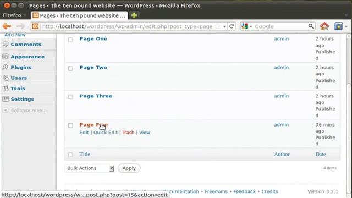This screenshot has width=352, height=198.
Task: Click the Firefox back arrow button
Action: pos(7,26)
